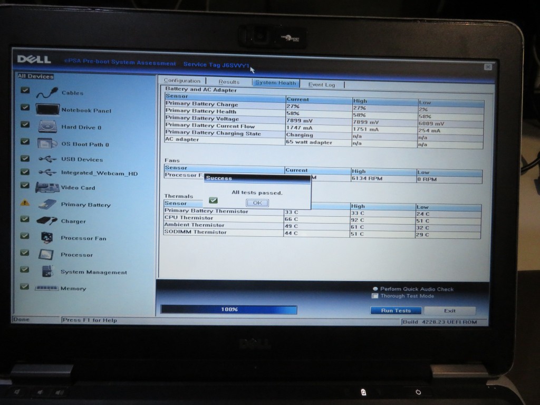
Task: Click the green check icon in Success dialog
Action: click(213, 200)
